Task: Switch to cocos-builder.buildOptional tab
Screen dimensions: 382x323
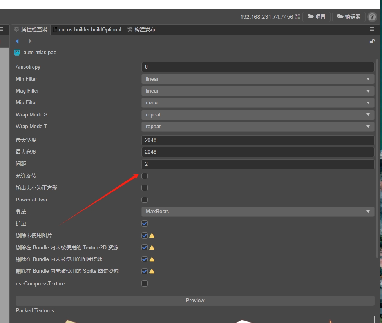Action: point(87,29)
